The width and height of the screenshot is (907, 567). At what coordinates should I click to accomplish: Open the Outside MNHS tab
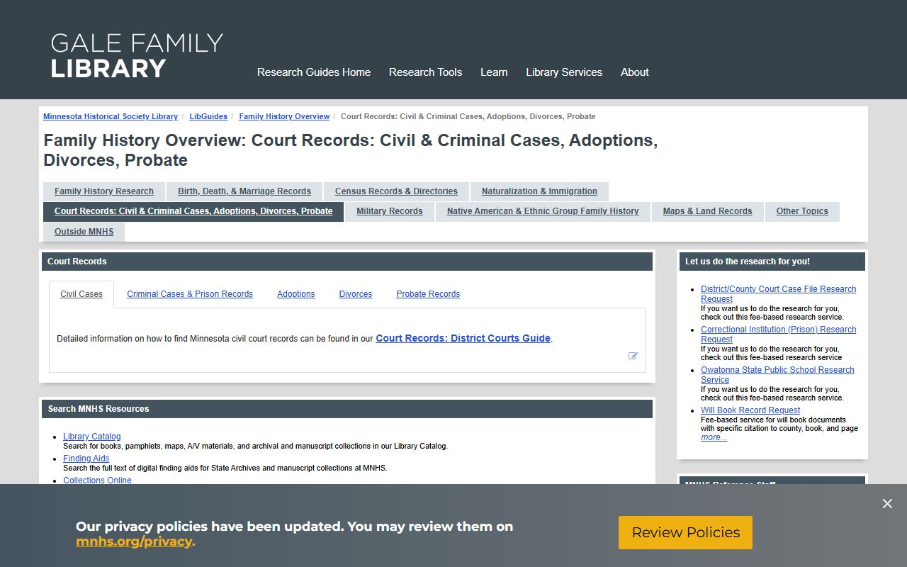(84, 232)
